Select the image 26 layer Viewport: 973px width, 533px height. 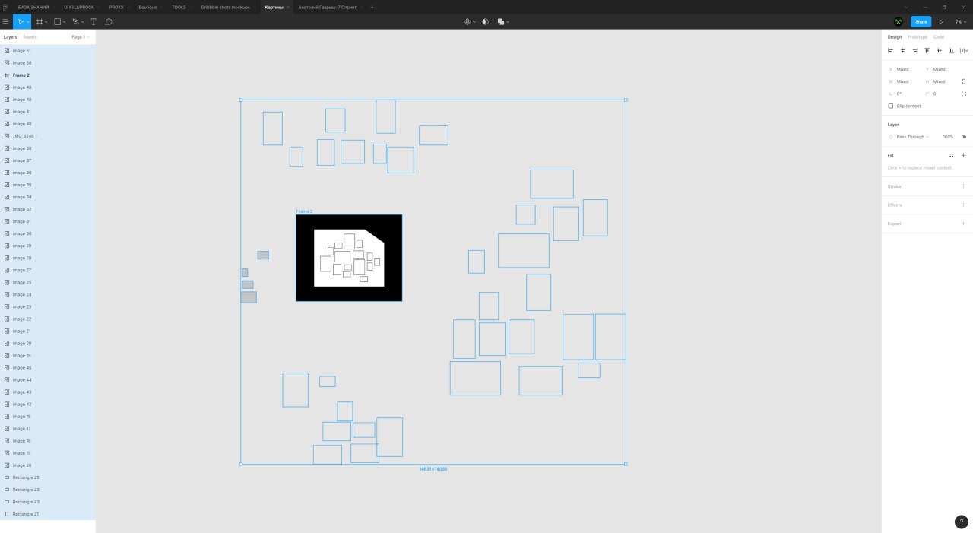(48, 465)
